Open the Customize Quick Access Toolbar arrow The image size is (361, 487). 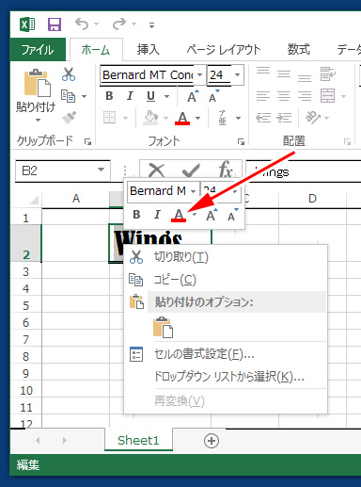(x=151, y=25)
